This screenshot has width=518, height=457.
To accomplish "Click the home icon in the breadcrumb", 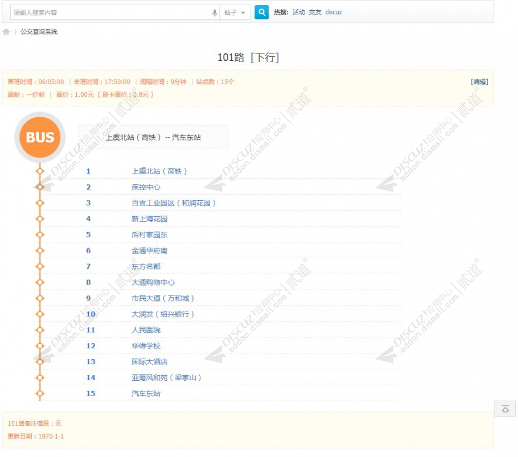I will [x=7, y=32].
